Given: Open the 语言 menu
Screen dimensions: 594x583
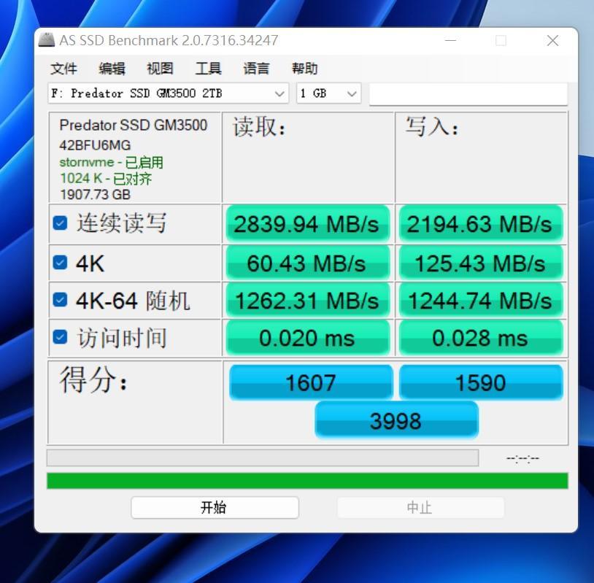Looking at the screenshot, I should (x=256, y=69).
